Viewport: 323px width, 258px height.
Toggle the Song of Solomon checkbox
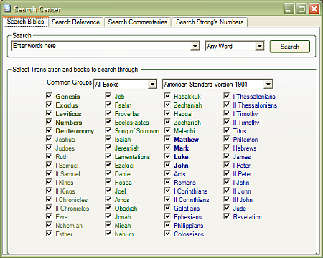108,130
